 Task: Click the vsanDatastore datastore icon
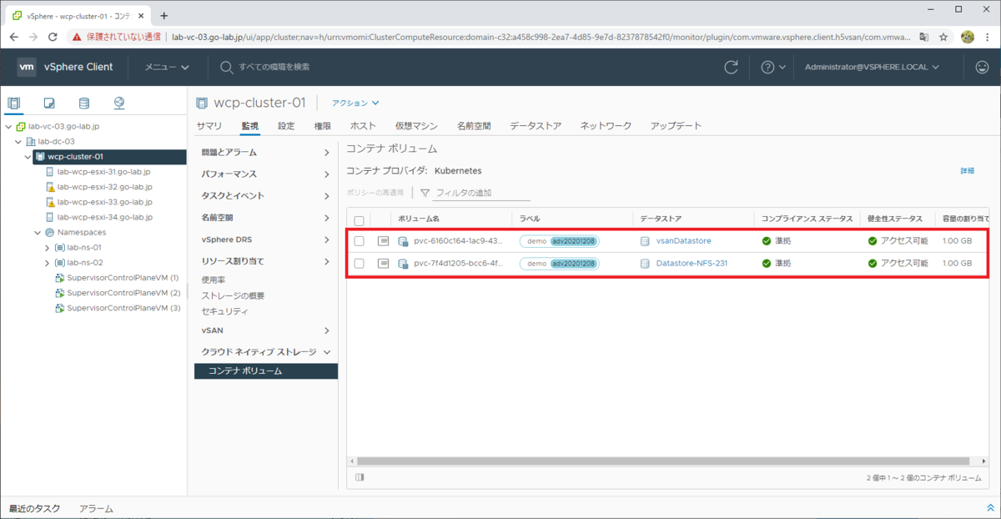coord(645,241)
